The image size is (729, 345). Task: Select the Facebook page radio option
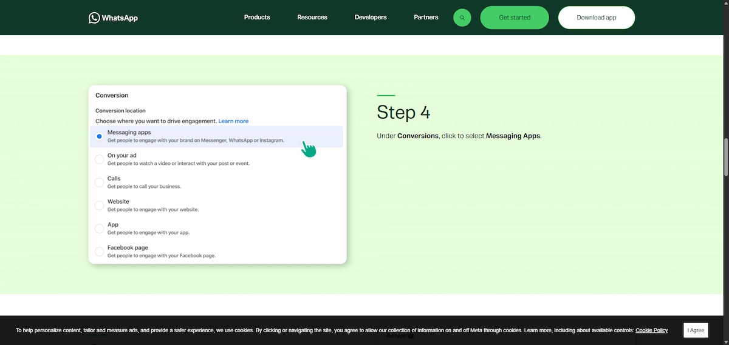click(x=99, y=252)
